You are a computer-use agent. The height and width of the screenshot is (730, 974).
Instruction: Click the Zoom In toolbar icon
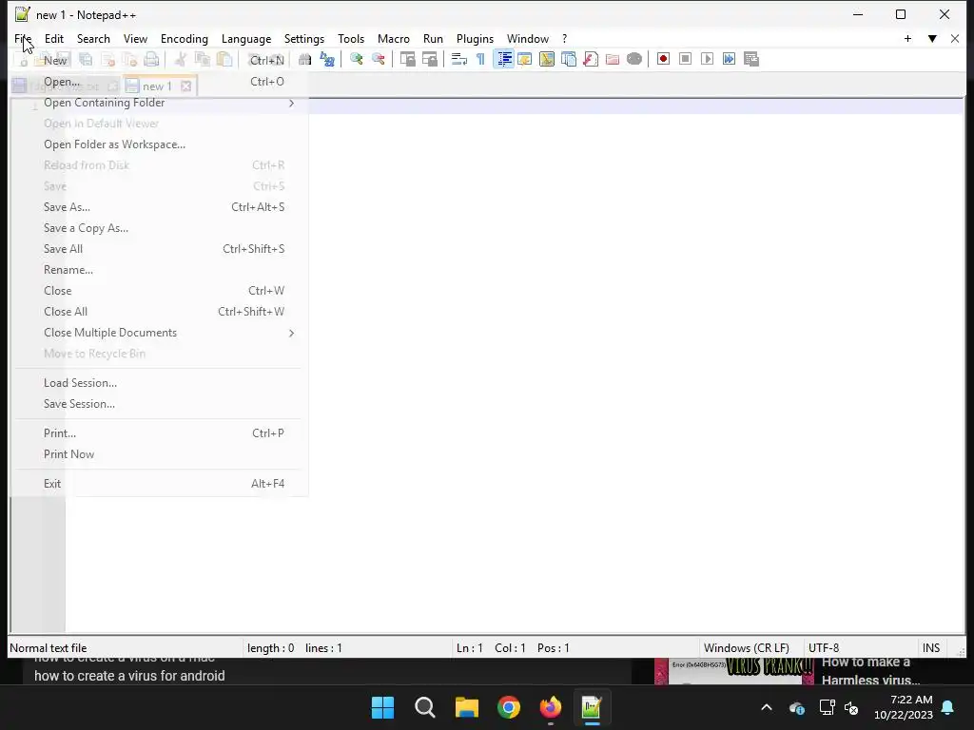(356, 59)
